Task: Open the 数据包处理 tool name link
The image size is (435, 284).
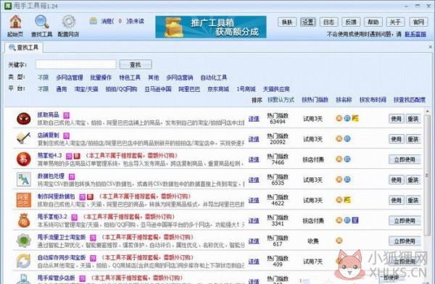Action: [51, 176]
